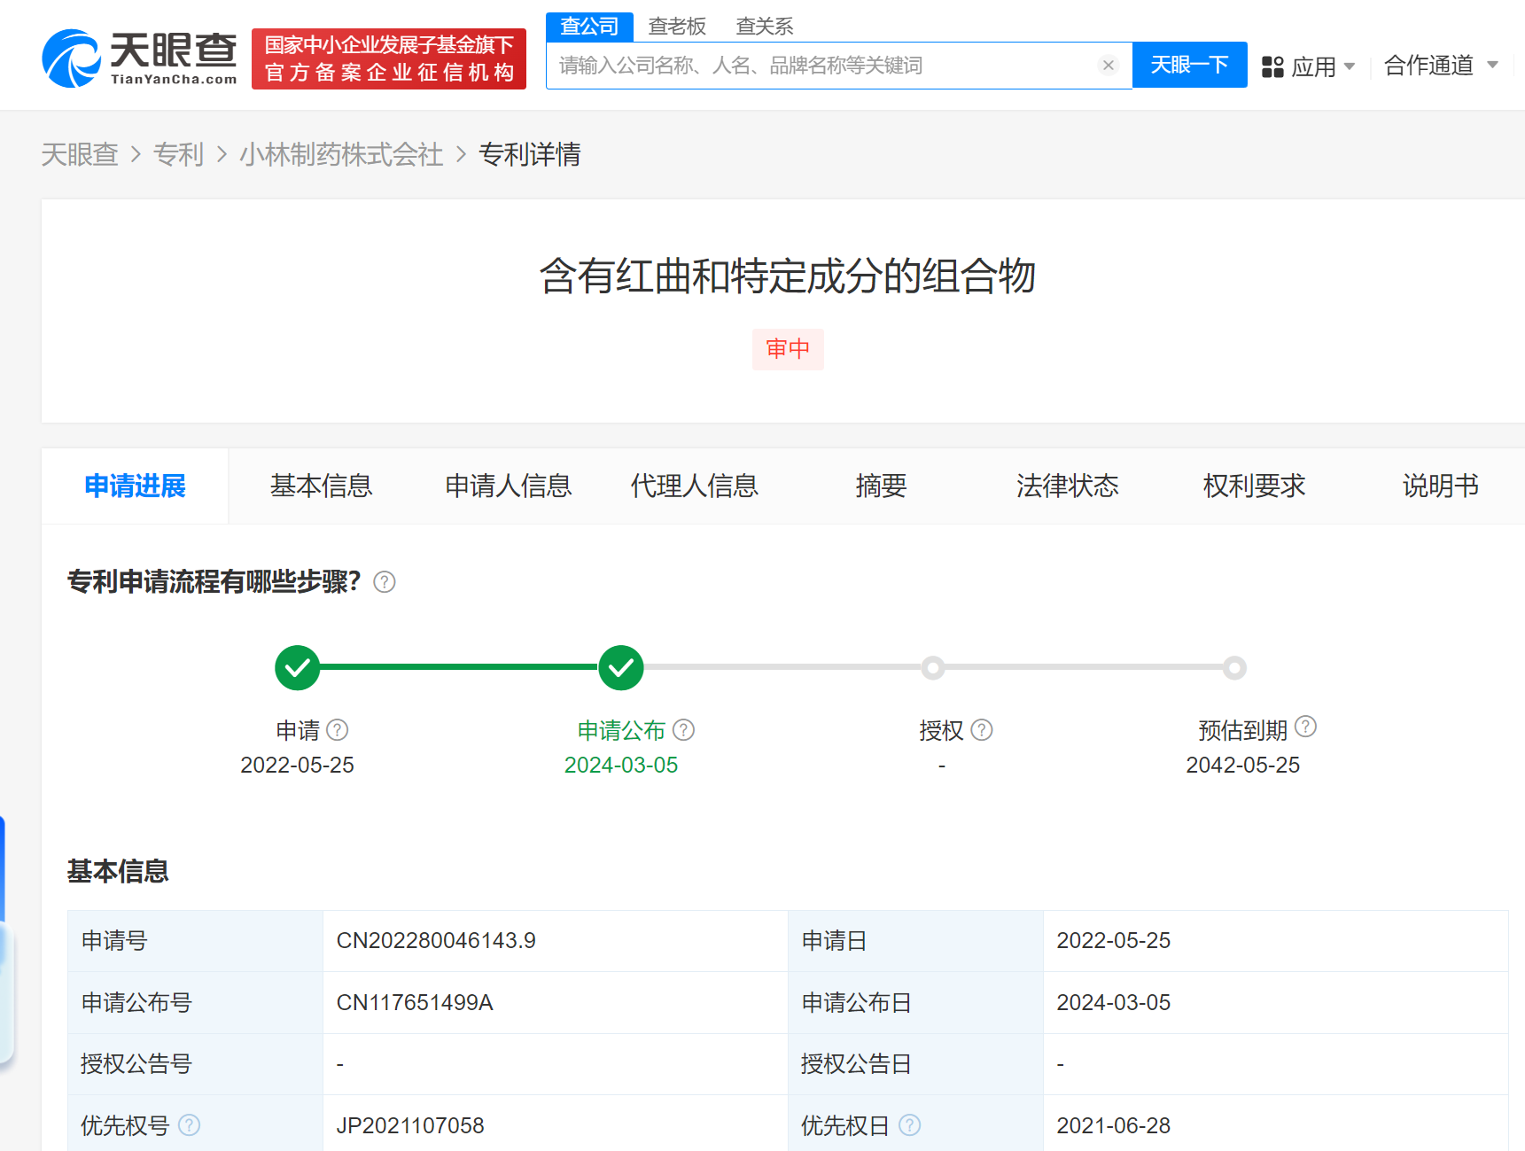The image size is (1525, 1151).
Task: Click help icon next to 申请 step
Action: tap(337, 730)
